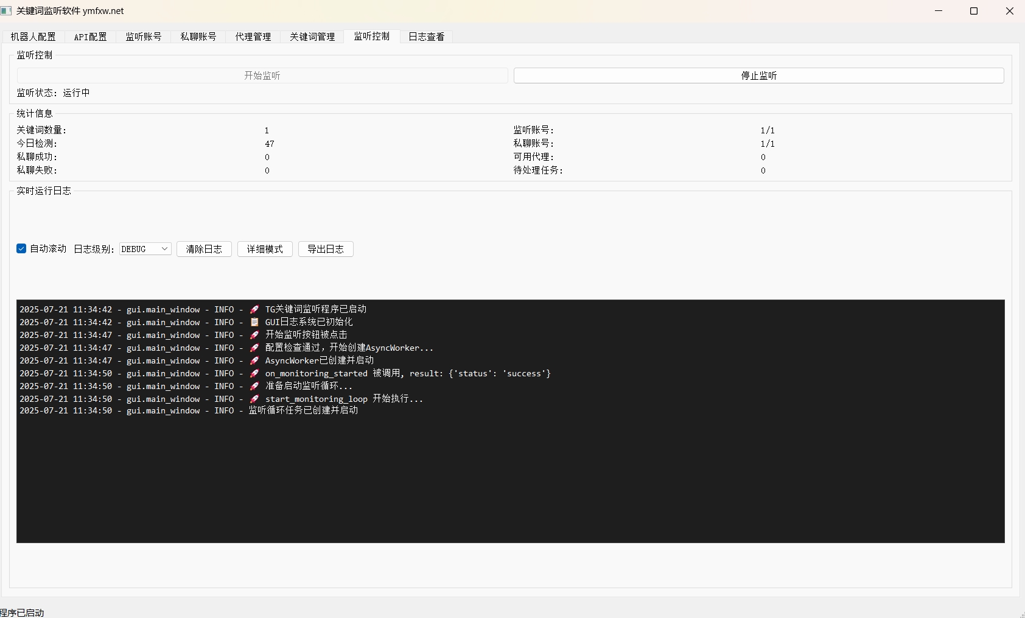The height and width of the screenshot is (618, 1025).
Task: Click the rocket icon beside 准备启动监听循环
Action: 254,386
